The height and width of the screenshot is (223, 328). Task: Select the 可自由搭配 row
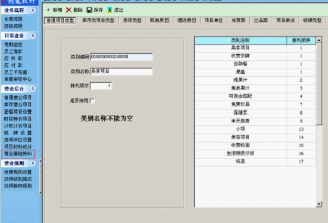click(x=255, y=96)
